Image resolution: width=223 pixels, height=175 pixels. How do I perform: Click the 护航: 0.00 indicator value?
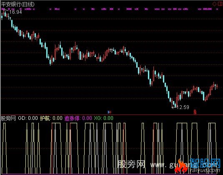coord(51,118)
